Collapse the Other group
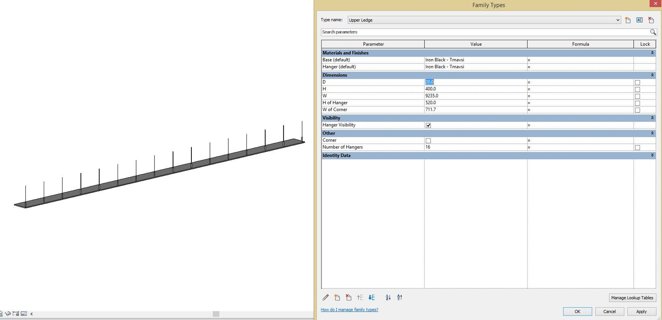662x320 pixels. click(x=652, y=133)
